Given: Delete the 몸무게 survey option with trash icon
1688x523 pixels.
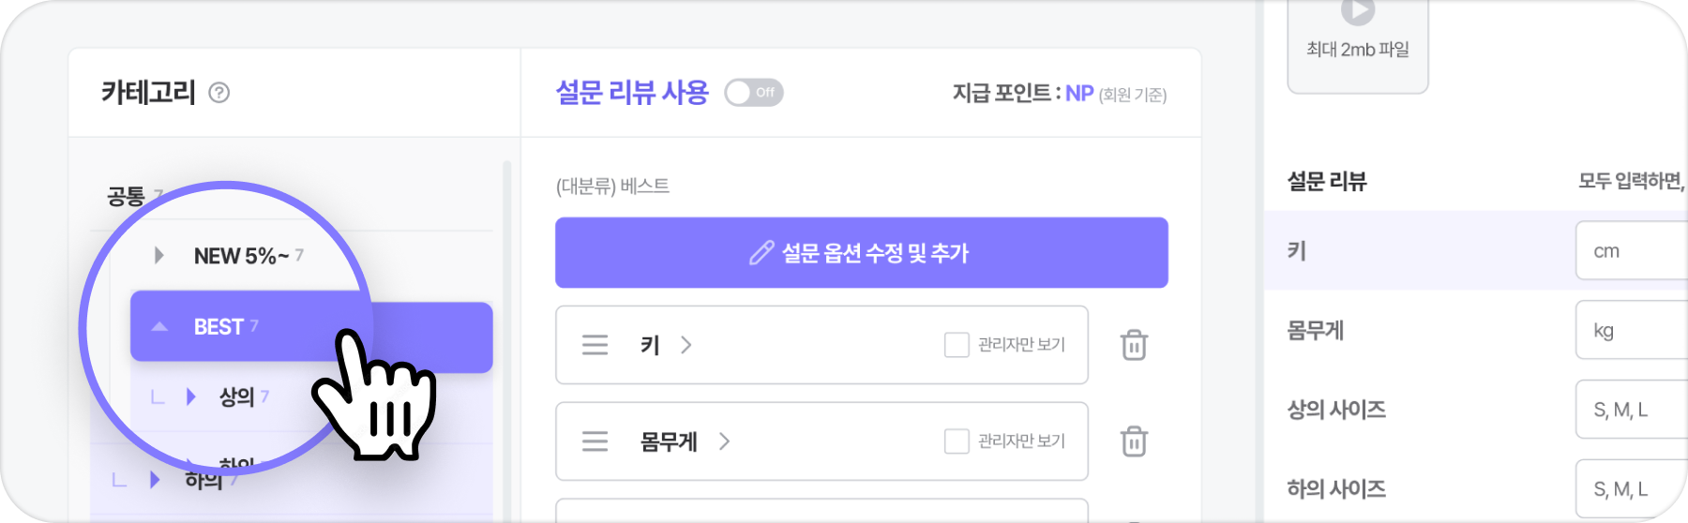Looking at the screenshot, I should [x=1134, y=441].
